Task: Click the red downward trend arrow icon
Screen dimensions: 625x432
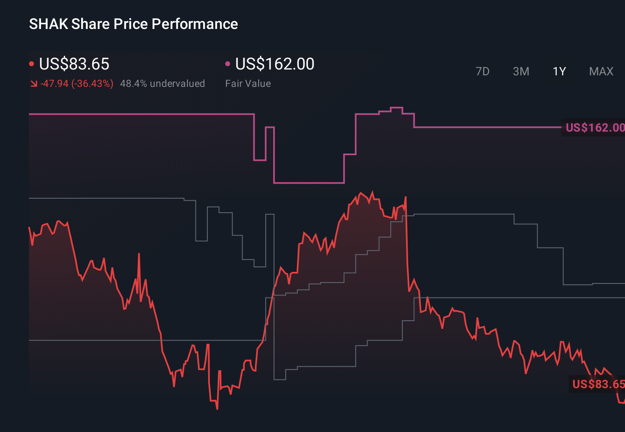Action: tap(34, 83)
